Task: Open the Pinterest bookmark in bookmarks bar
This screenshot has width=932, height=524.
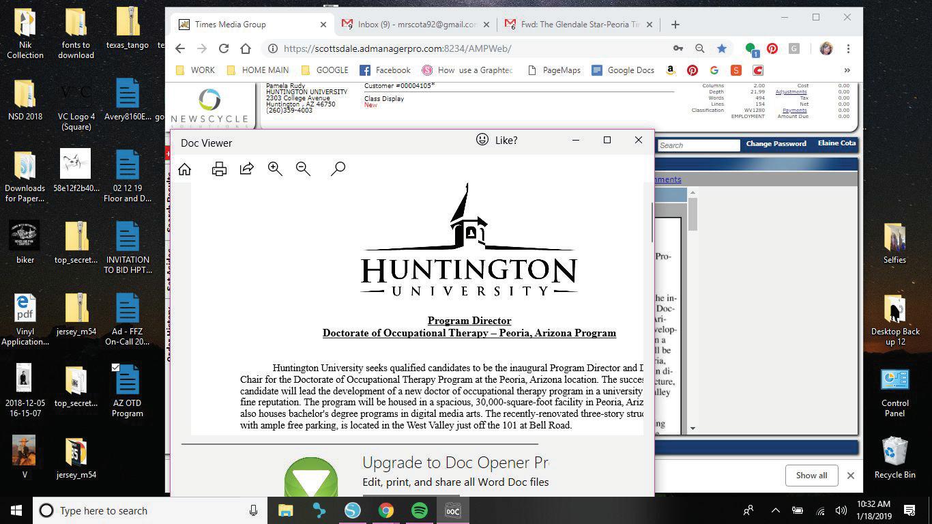Action: (693, 70)
